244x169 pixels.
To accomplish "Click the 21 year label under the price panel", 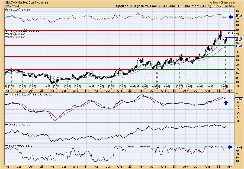I will (86, 91).
